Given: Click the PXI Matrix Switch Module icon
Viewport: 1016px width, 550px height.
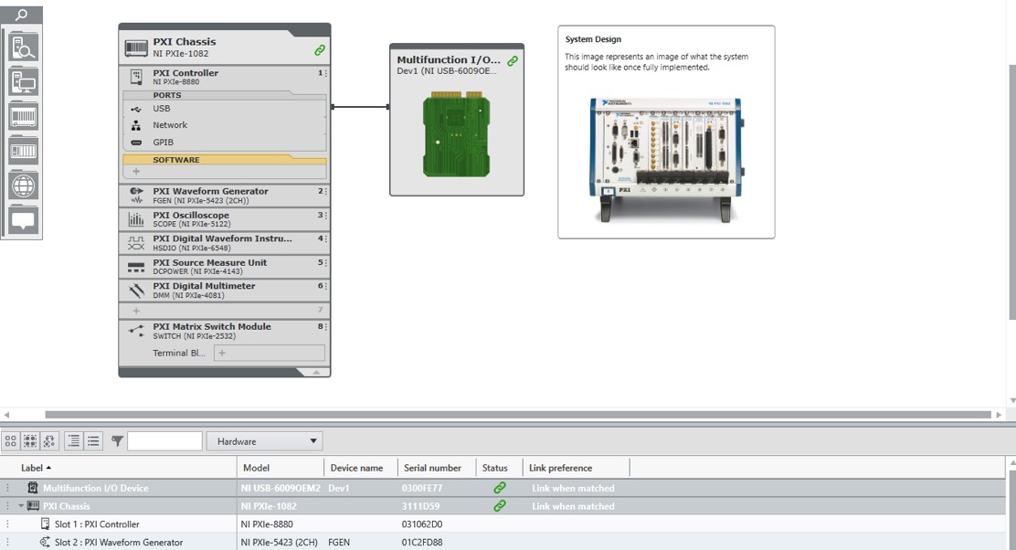Looking at the screenshot, I should coord(136,331).
